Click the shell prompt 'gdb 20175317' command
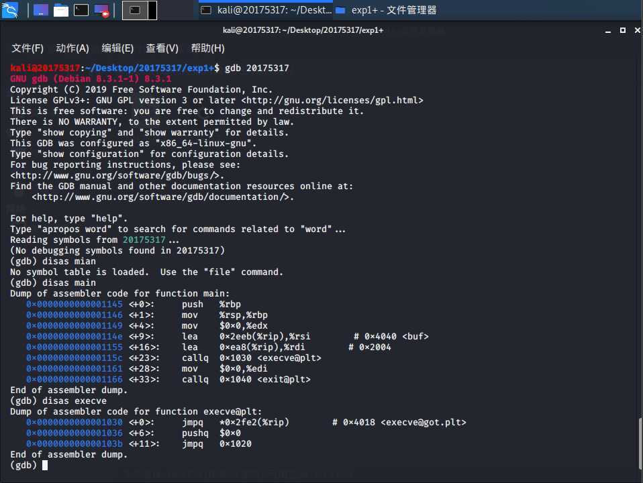This screenshot has height=483, width=643. [256, 68]
